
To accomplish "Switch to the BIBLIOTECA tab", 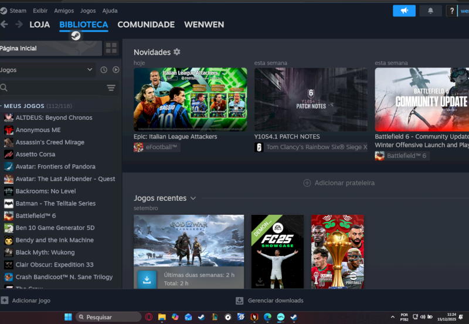I will point(84,25).
